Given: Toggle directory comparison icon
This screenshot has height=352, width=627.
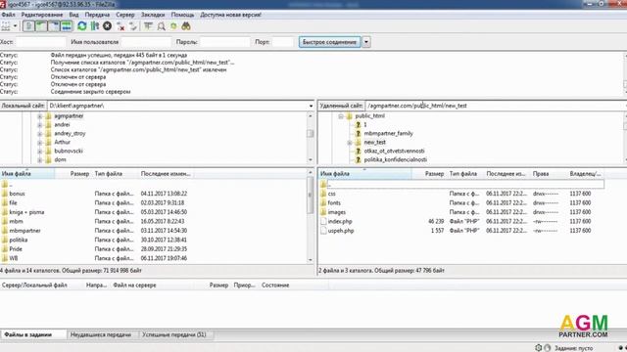Looking at the screenshot, I should click(x=161, y=26).
